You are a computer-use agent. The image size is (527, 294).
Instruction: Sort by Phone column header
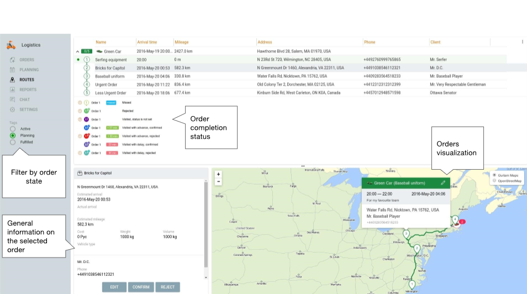pos(370,42)
